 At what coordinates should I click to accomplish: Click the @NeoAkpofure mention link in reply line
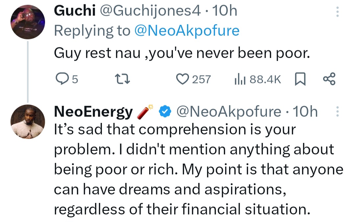187,30
